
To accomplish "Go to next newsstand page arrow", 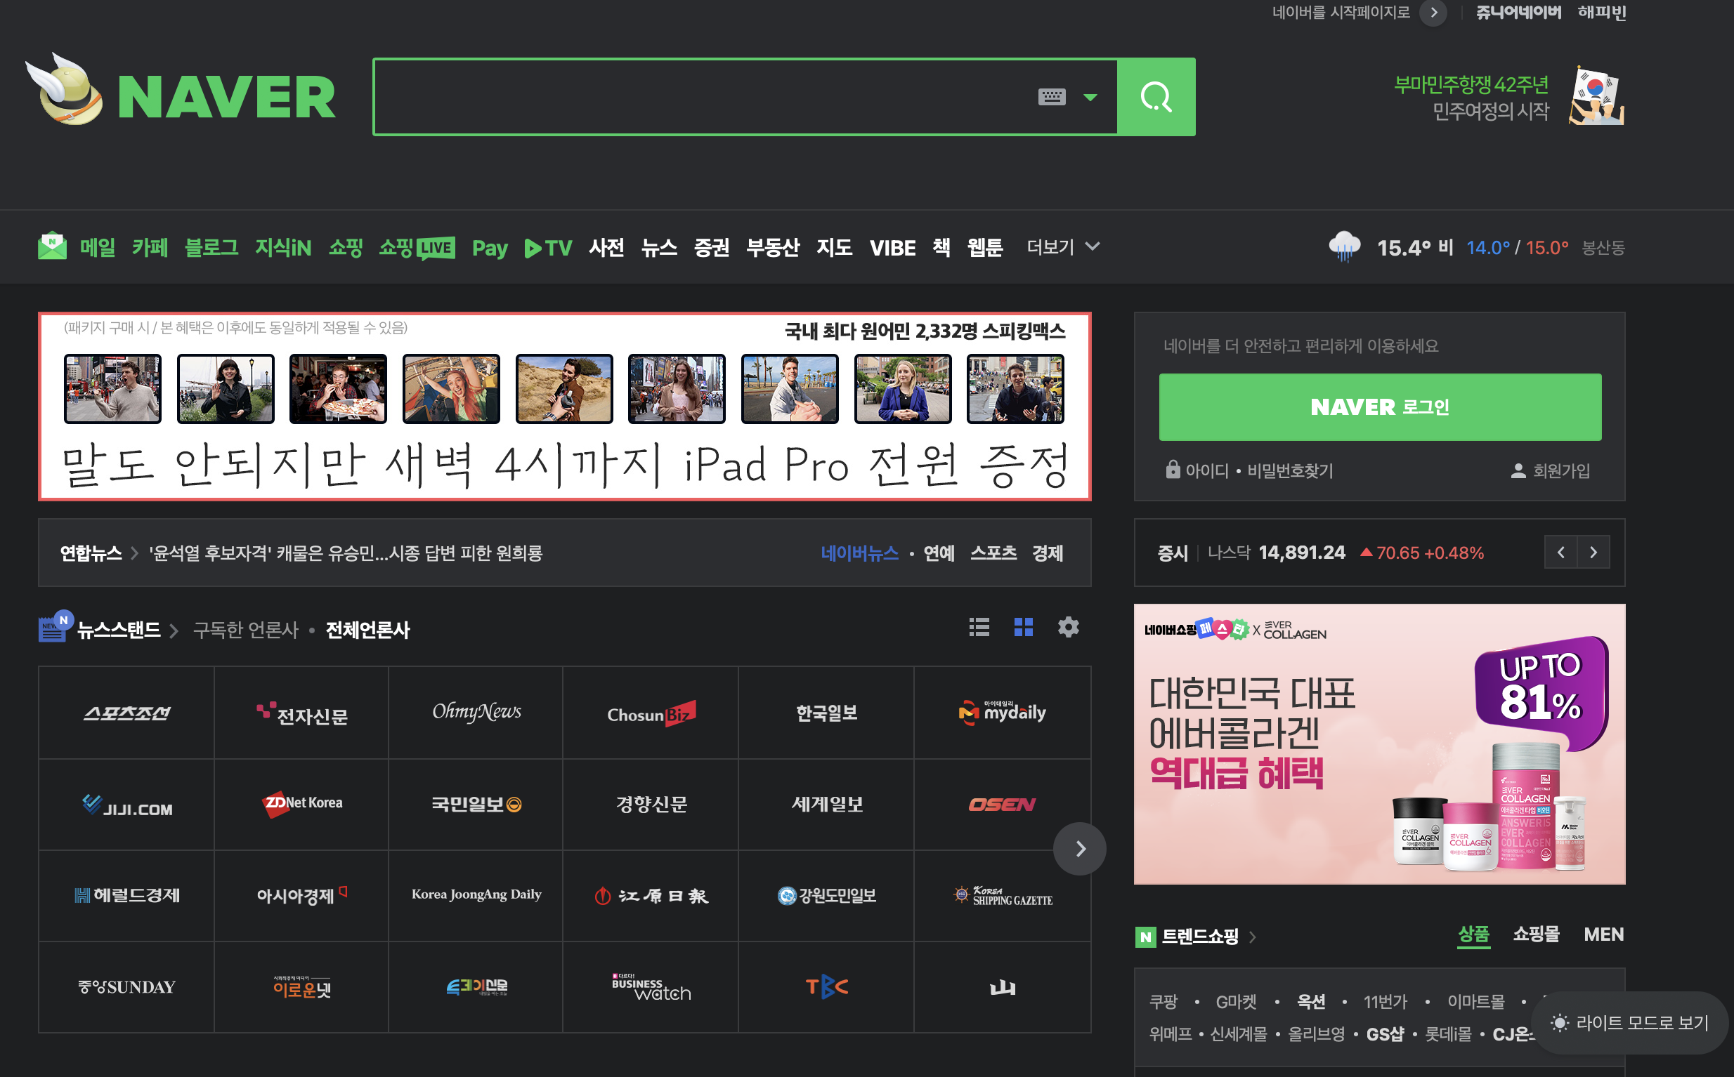I will coord(1080,848).
